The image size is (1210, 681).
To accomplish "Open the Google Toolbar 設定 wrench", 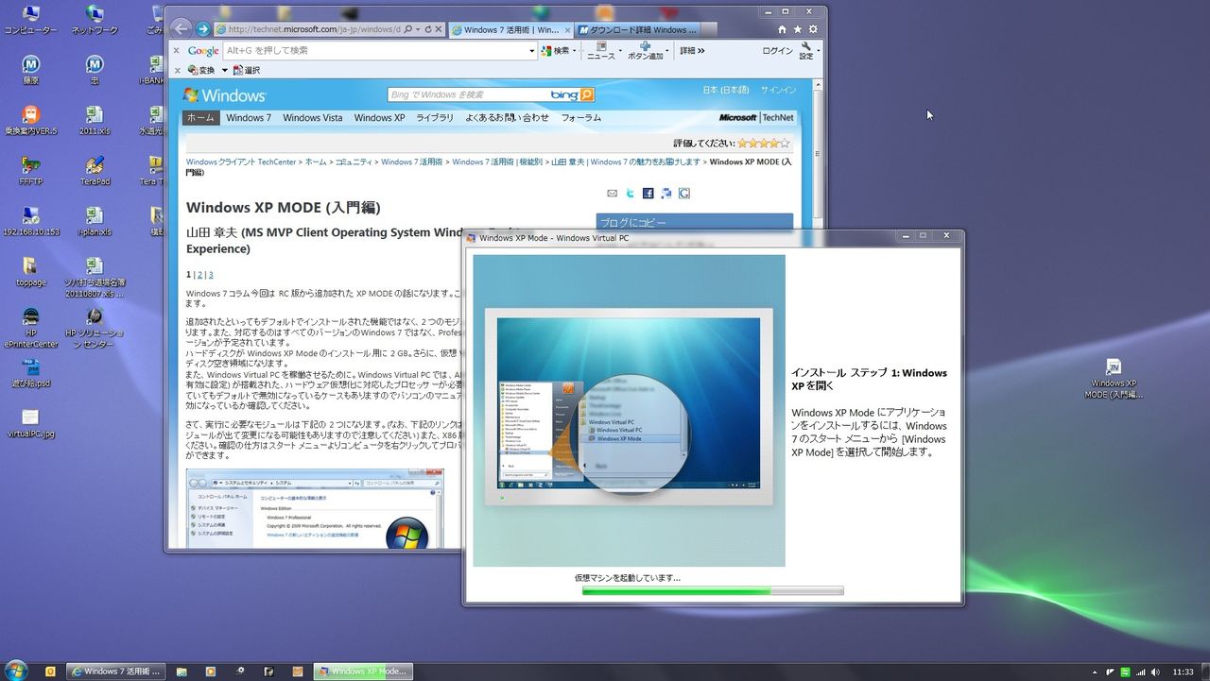I will point(805,50).
